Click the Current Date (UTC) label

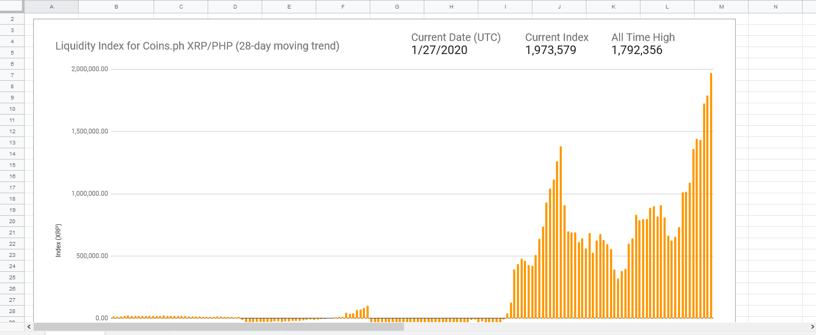pyautogui.click(x=456, y=37)
